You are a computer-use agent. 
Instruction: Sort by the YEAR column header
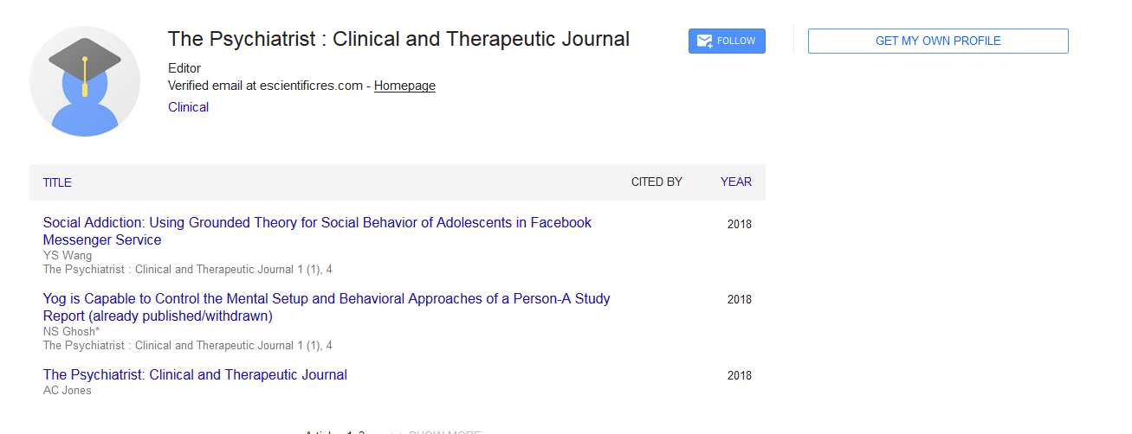pos(735,182)
